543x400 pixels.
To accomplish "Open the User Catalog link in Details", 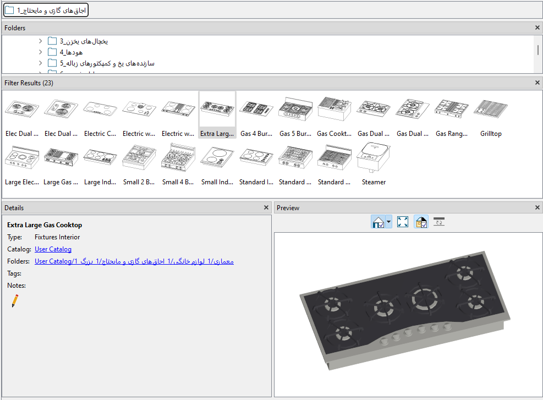I will (53, 249).
